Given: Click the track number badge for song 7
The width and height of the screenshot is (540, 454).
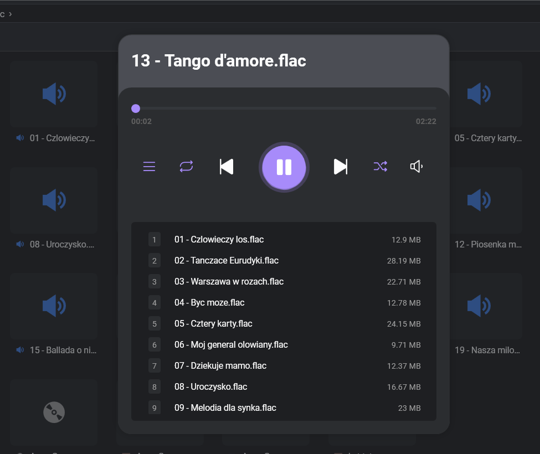Looking at the screenshot, I should click(155, 365).
